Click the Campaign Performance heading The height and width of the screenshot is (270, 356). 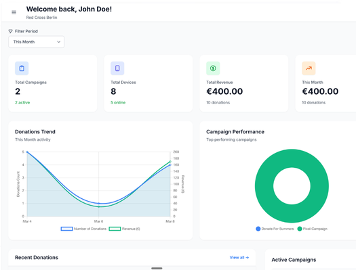point(235,132)
